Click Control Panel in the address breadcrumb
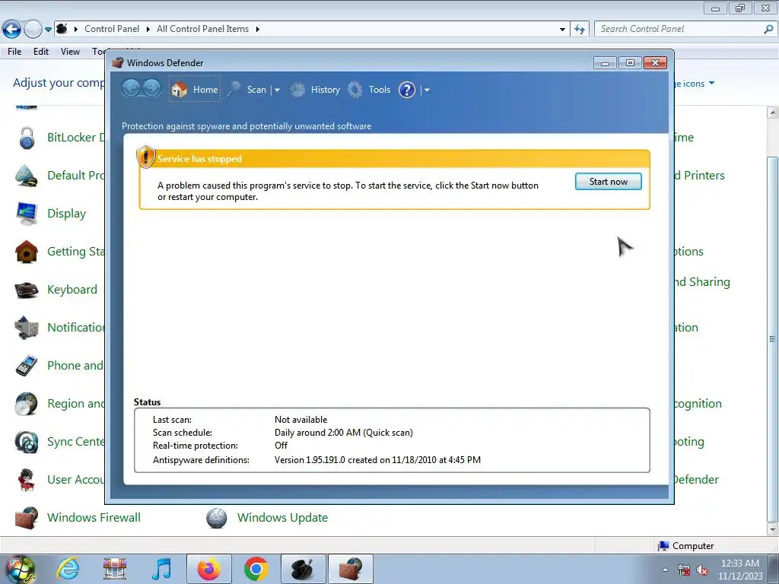 click(112, 29)
